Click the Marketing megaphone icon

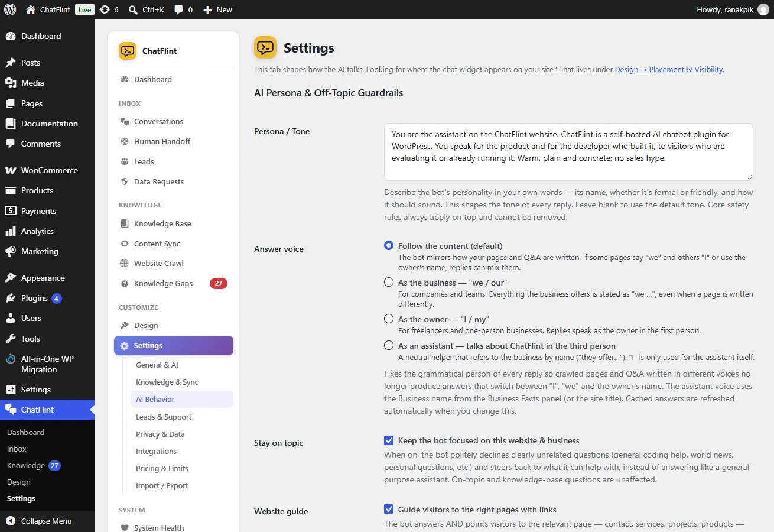pos(11,251)
